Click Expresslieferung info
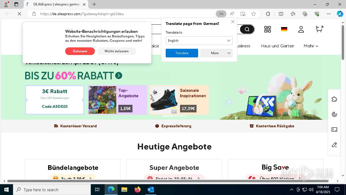346x195 pixels. pos(173,126)
